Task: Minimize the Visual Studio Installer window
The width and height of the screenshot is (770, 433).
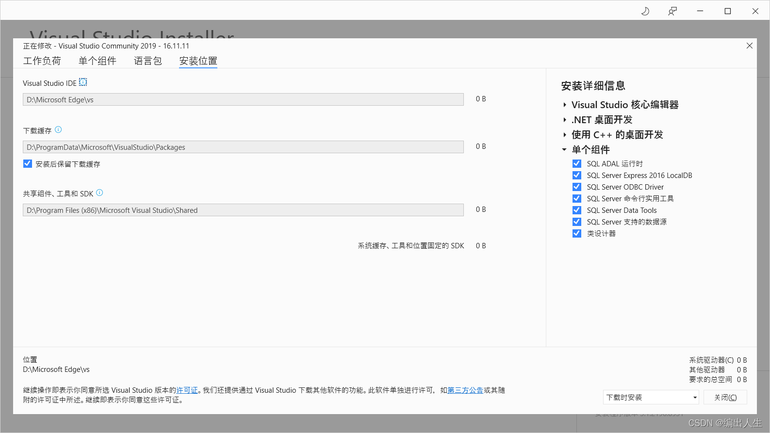Action: (x=700, y=11)
